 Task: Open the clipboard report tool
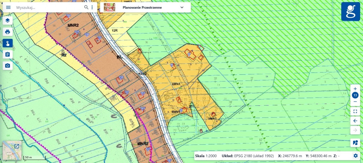click(x=8, y=54)
